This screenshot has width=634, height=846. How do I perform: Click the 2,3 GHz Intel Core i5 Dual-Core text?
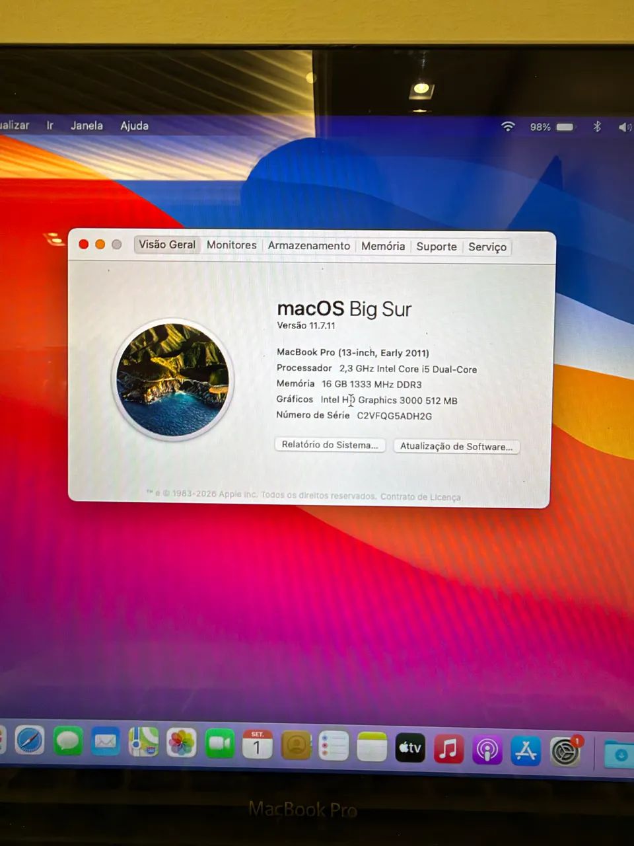tap(408, 369)
